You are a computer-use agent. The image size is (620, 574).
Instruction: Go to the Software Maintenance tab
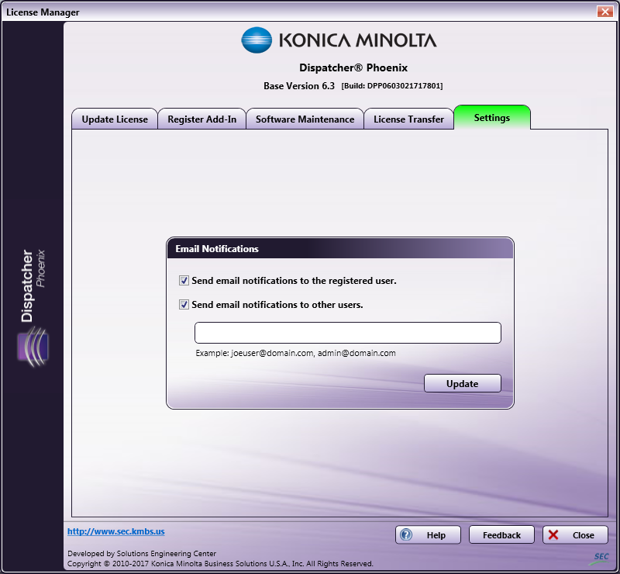pyautogui.click(x=305, y=119)
